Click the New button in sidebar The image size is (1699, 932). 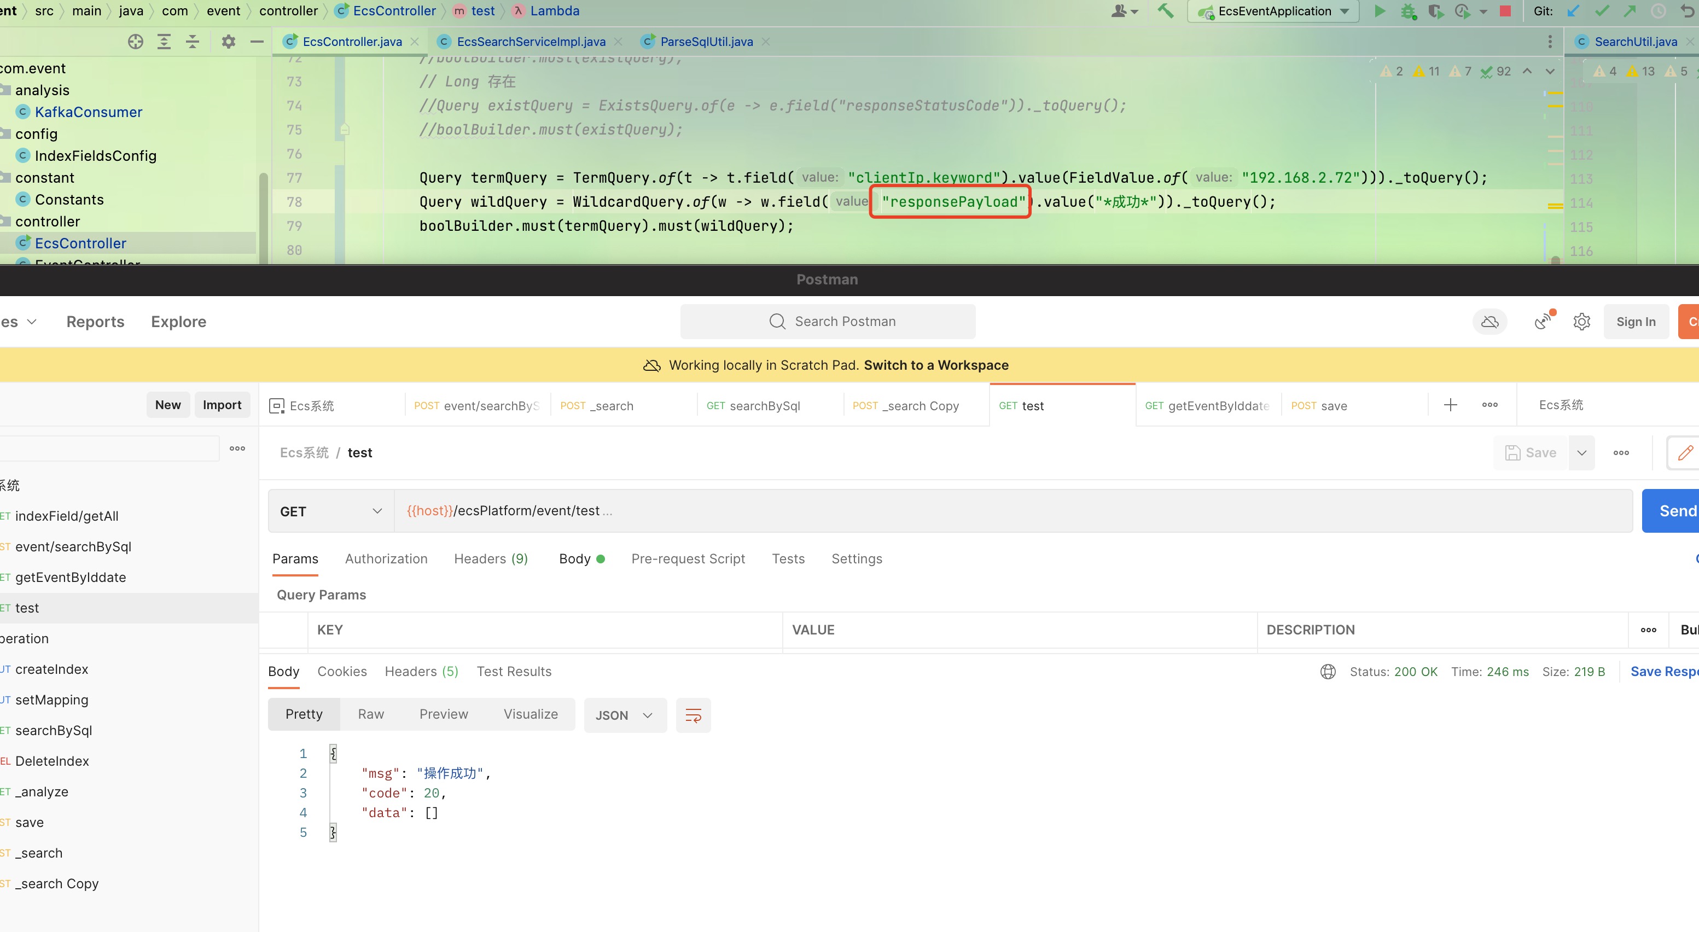pyautogui.click(x=167, y=405)
